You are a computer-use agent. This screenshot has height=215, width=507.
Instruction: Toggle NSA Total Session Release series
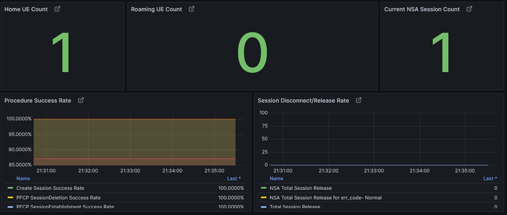pyautogui.click(x=300, y=188)
